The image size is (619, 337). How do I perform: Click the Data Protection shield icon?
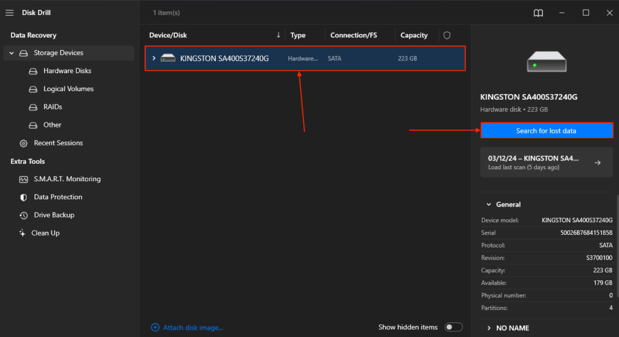click(24, 197)
